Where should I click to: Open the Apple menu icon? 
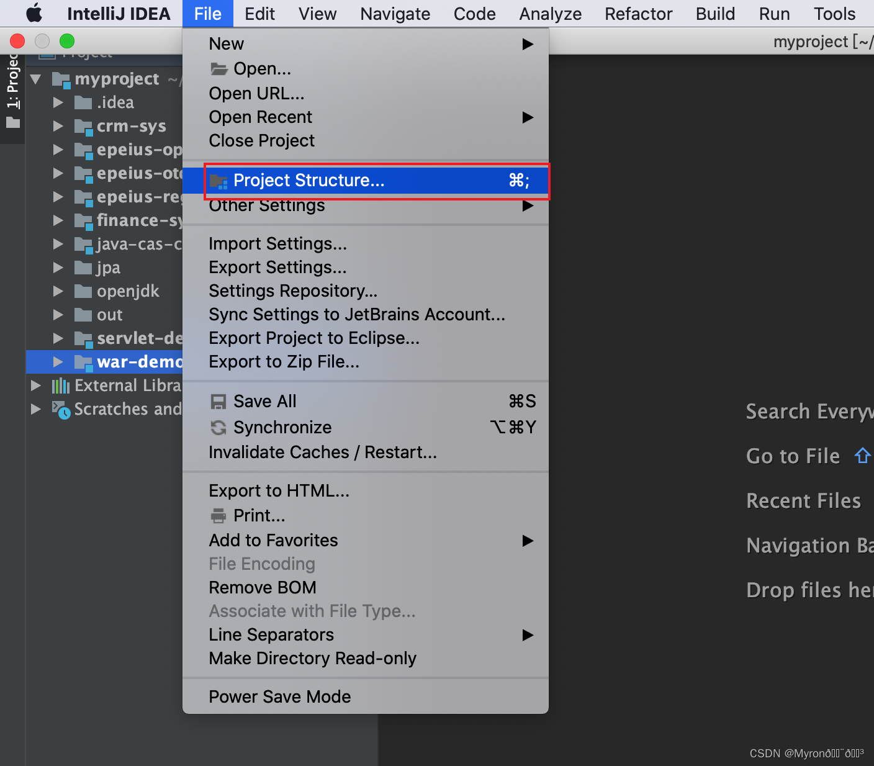(34, 13)
